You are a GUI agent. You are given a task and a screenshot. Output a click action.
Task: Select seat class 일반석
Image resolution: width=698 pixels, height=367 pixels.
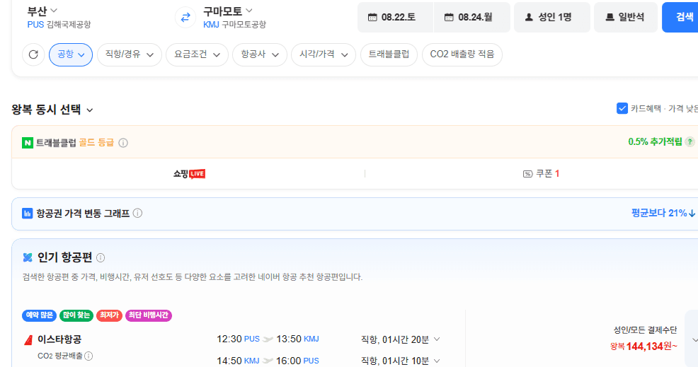pos(626,18)
